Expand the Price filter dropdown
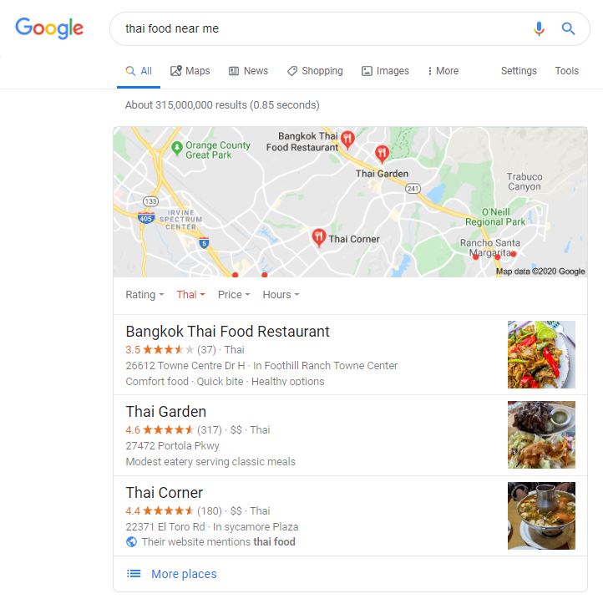This screenshot has width=603, height=604. pyautogui.click(x=234, y=295)
